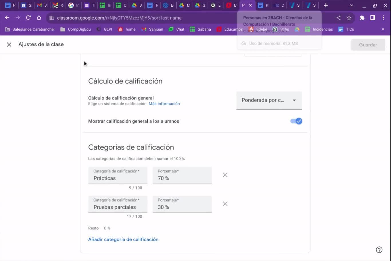Reload the Classroom page
Image resolution: width=391 pixels, height=261 pixels.
pos(28,18)
